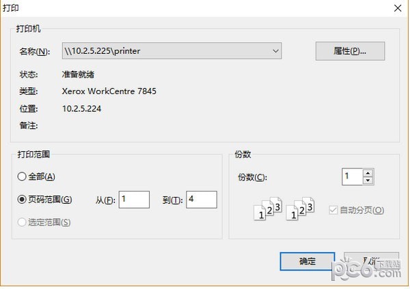
Task: Click the \\10.2.5.225\printer name text
Action: coord(102,50)
